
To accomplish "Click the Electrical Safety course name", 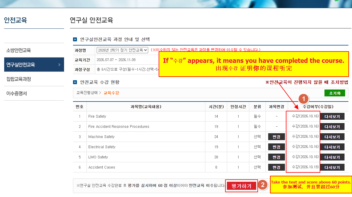I will point(102,147).
